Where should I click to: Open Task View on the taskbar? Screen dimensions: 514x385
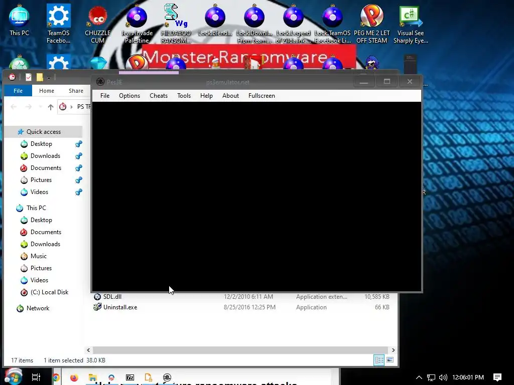pyautogui.click(x=36, y=377)
